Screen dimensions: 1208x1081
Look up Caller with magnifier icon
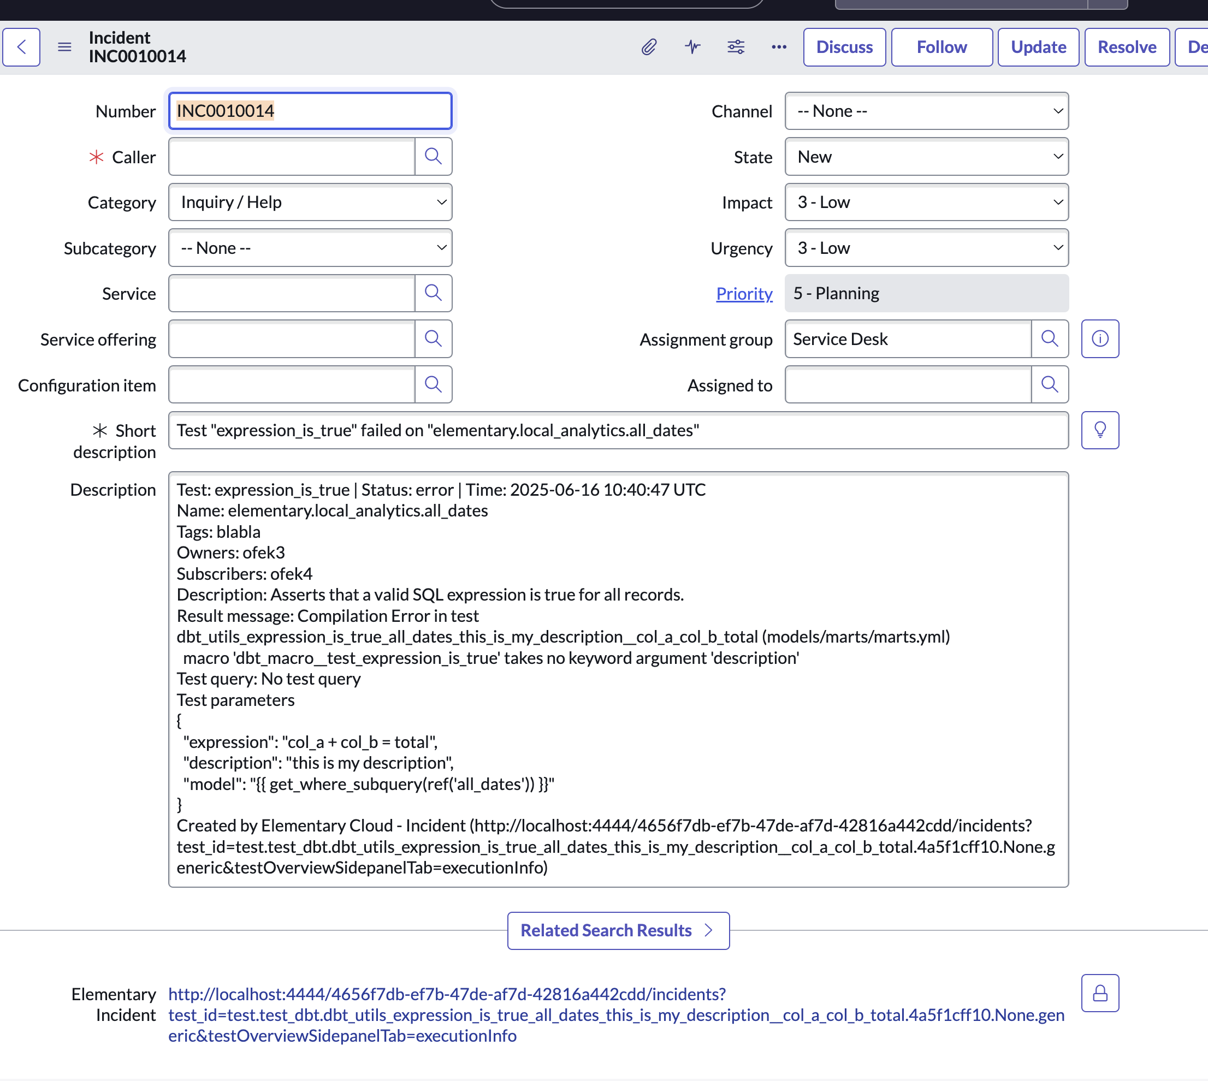click(433, 156)
